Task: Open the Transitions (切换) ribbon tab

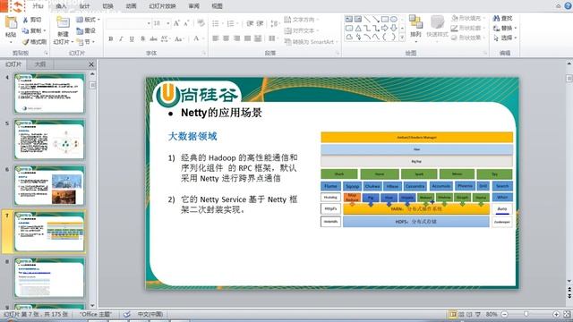Action: [x=107, y=6]
